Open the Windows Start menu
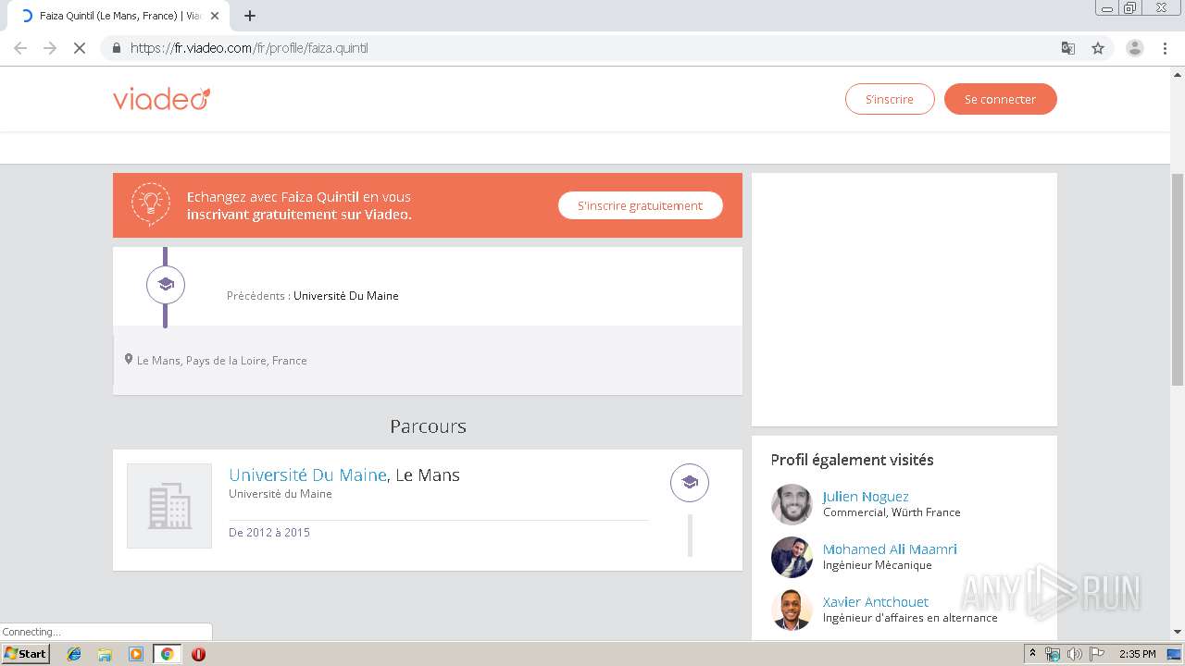 coord(25,654)
